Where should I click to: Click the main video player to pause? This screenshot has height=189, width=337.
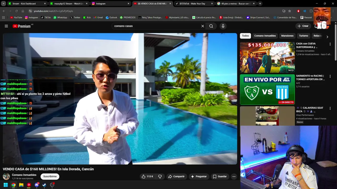click(x=120, y=99)
